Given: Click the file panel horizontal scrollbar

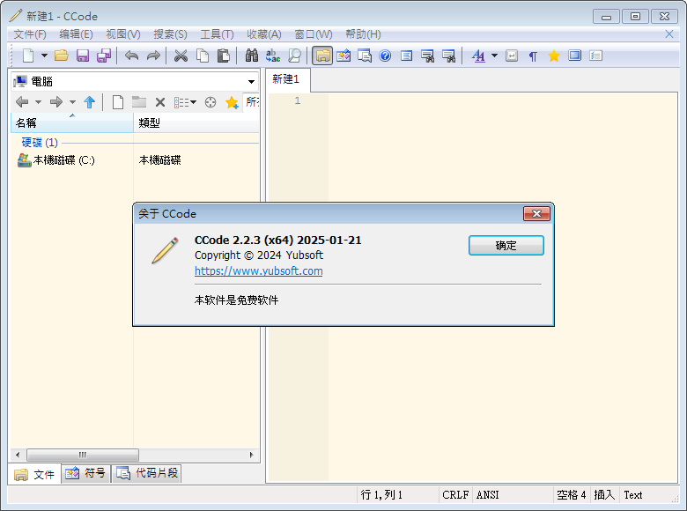Looking at the screenshot, I should click(x=134, y=455).
